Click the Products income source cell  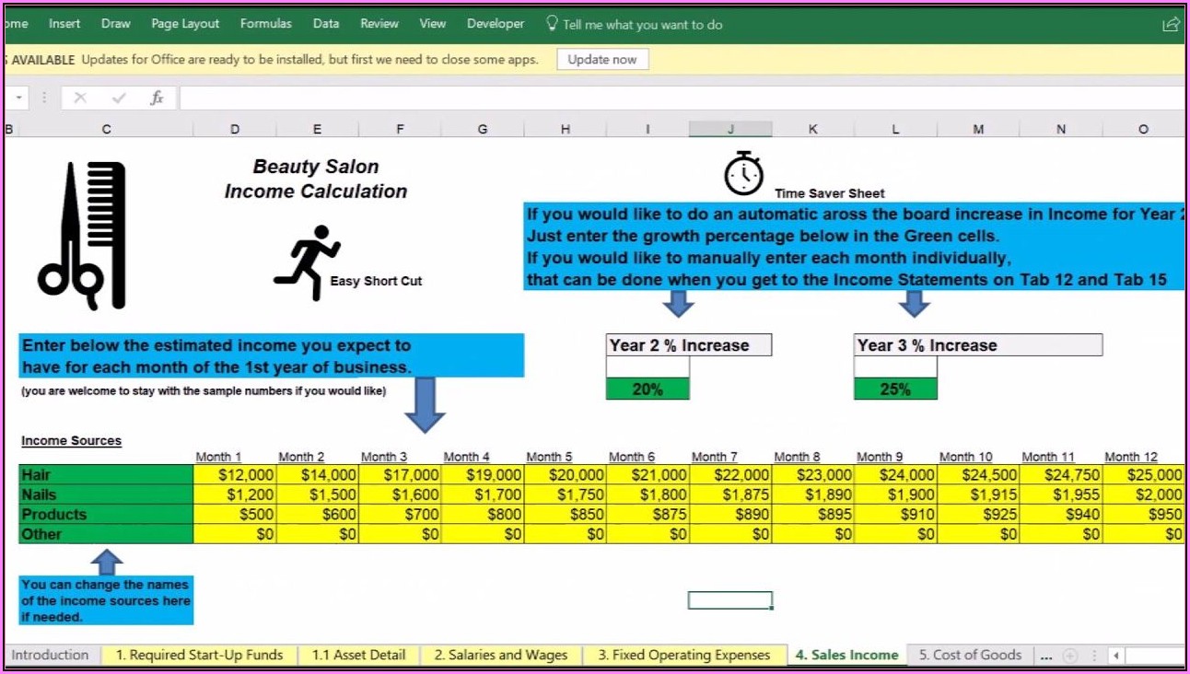pyautogui.click(x=106, y=515)
